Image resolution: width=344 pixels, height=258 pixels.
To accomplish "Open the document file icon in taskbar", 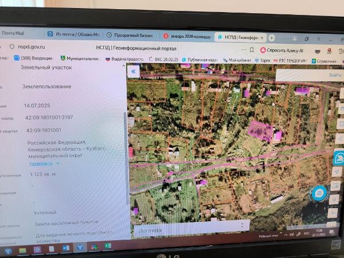I will pos(52,249).
